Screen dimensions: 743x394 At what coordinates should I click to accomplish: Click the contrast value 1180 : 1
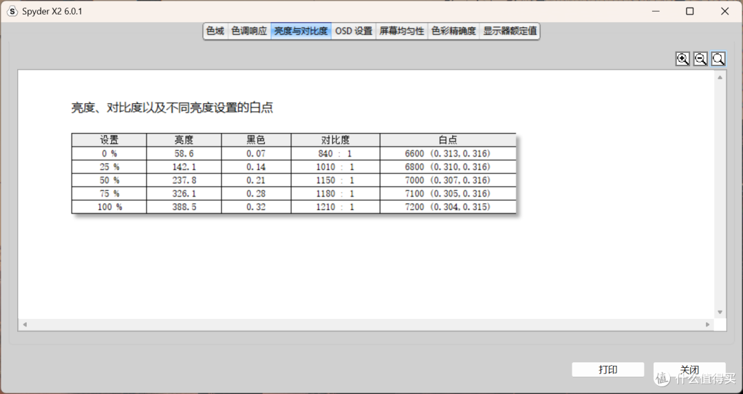point(335,193)
